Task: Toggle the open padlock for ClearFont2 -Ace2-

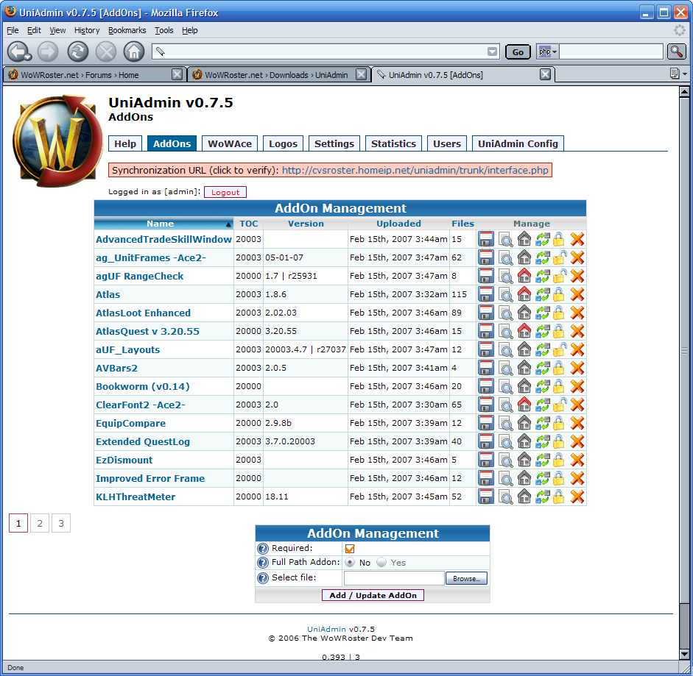Action: click(560, 405)
